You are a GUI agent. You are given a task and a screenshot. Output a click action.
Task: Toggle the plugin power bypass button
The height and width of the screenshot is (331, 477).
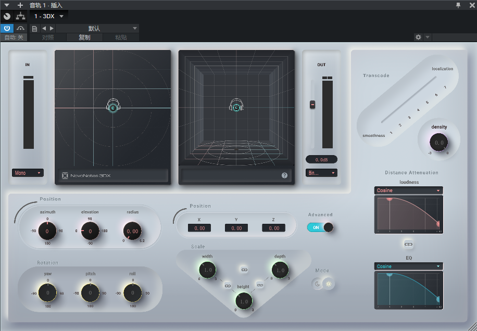click(x=7, y=28)
